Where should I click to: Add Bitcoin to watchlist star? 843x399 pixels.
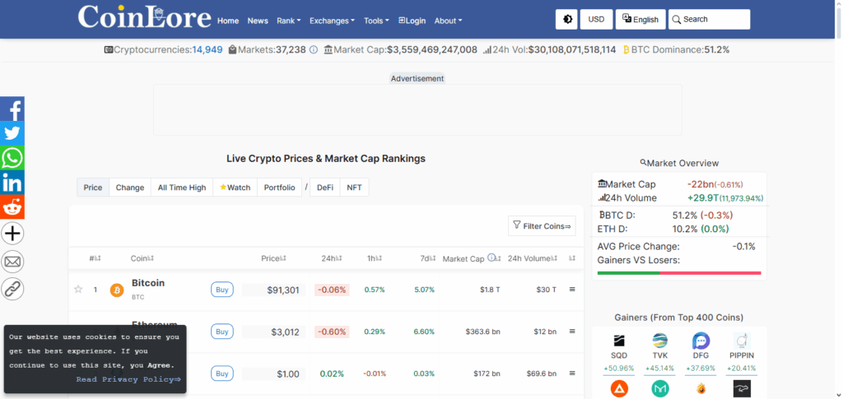click(x=78, y=290)
